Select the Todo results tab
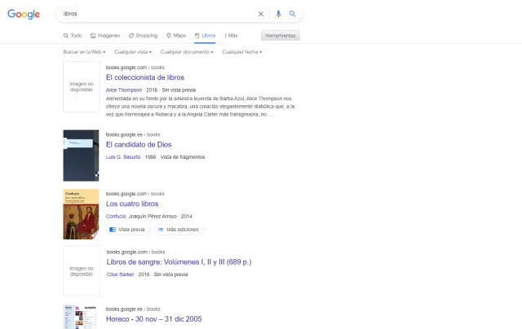This screenshot has height=329, width=522. pyautogui.click(x=73, y=36)
